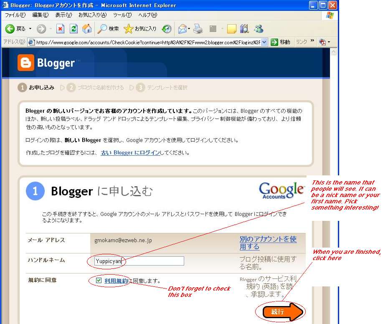
Task: Click the 別のアカウントを使用する link
Action: pyautogui.click(x=268, y=243)
